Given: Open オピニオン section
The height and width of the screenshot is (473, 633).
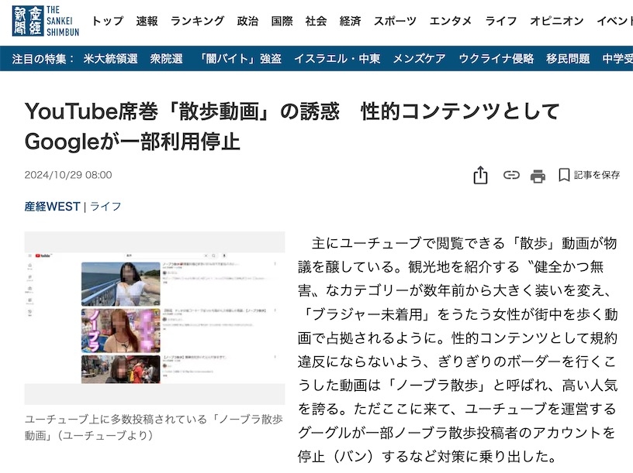Looking at the screenshot, I should (x=557, y=21).
